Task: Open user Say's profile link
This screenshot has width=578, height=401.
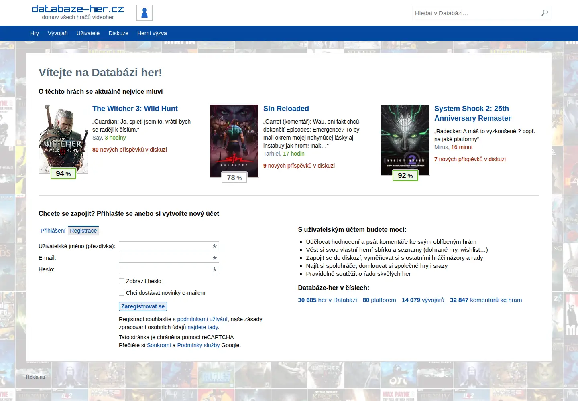Action: tap(97, 138)
